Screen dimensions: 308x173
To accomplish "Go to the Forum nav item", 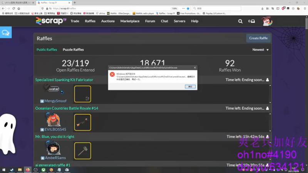I will [150, 21].
